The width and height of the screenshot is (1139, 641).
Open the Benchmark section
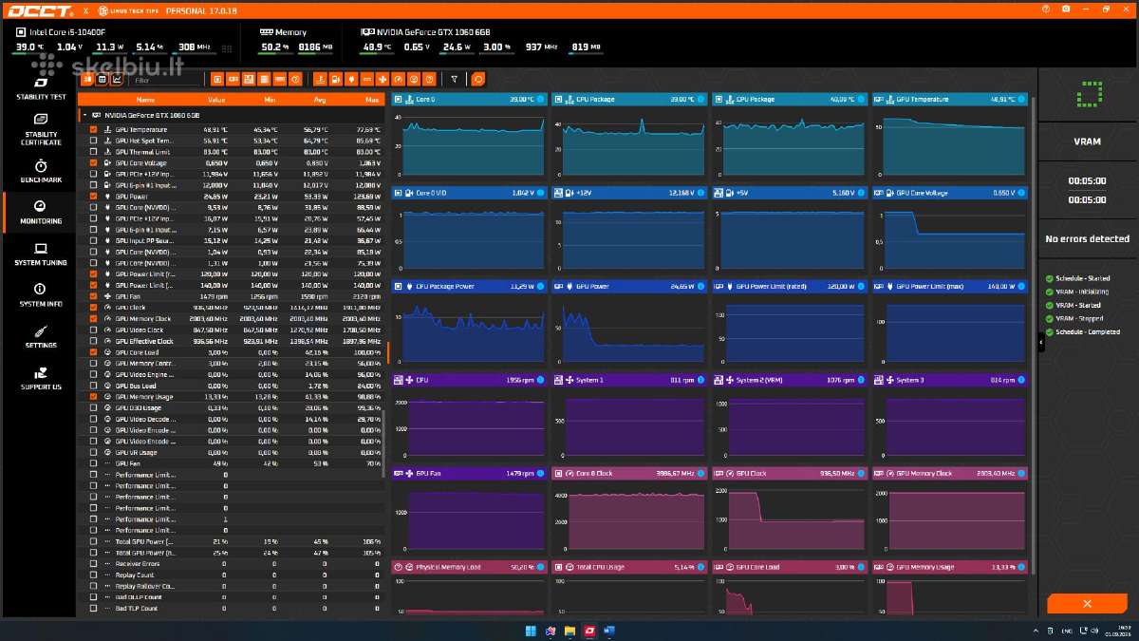click(40, 171)
